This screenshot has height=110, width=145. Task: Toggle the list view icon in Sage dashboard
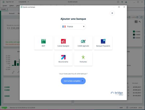point(136,22)
